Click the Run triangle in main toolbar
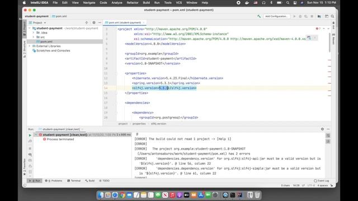The image size is (358, 201). [294, 16]
